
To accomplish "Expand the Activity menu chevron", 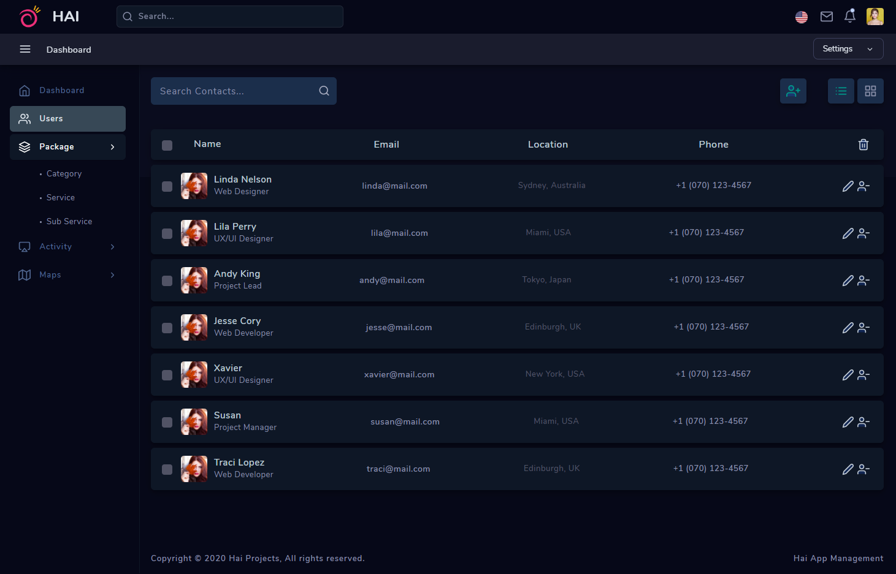I will pos(112,247).
